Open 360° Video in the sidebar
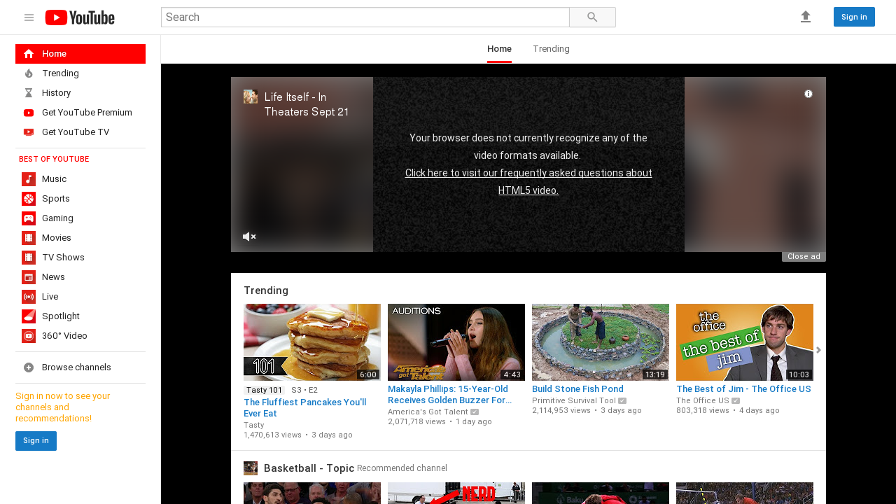Viewport: 896px width, 504px height. coord(80,336)
